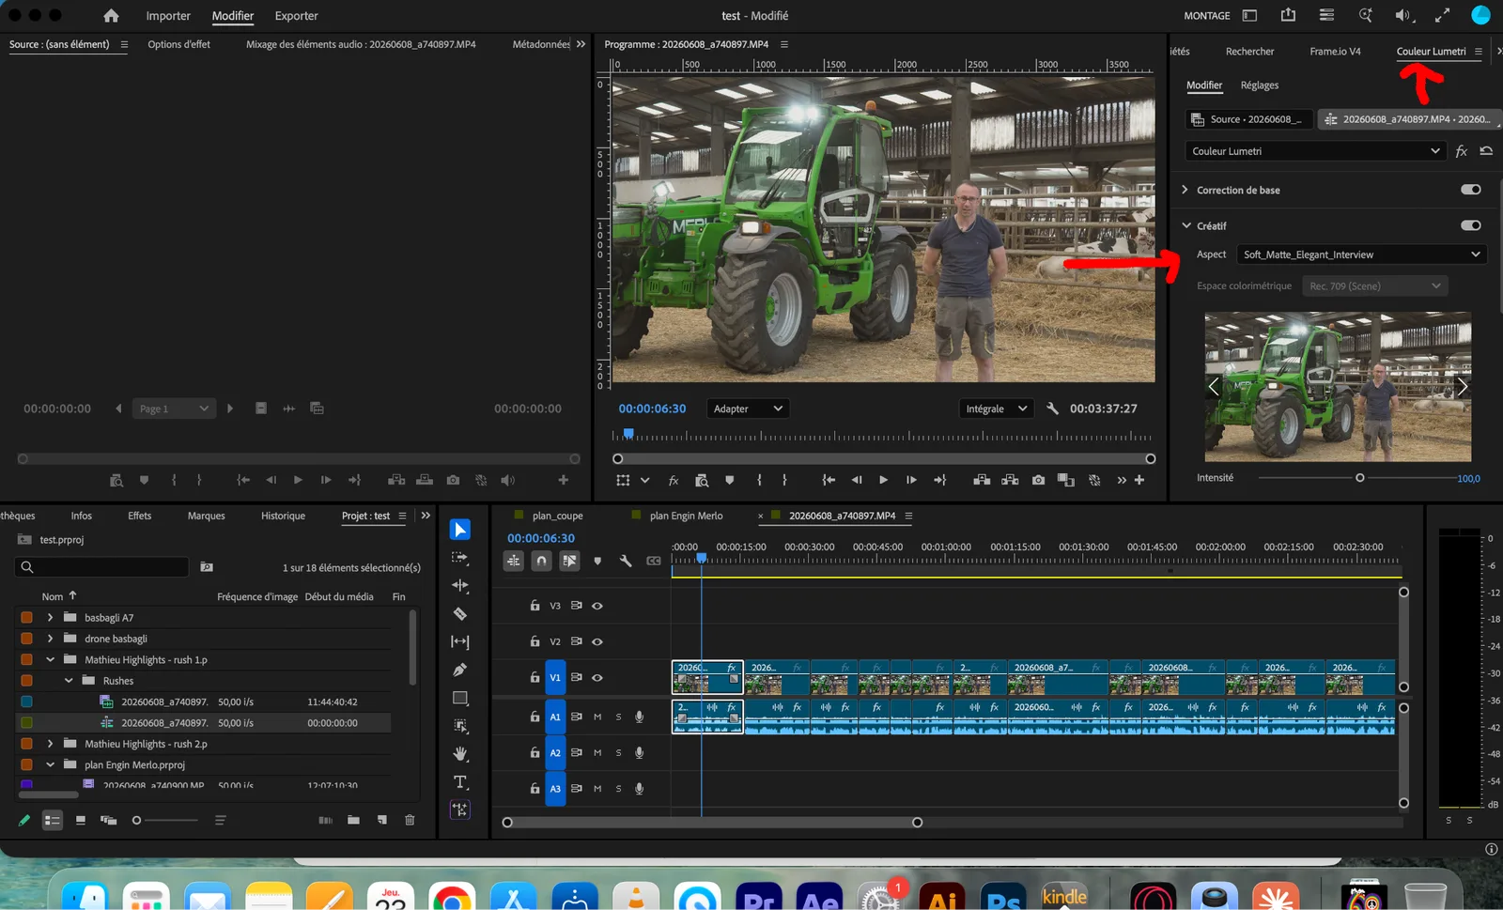Step forward one frame in program monitor
The height and width of the screenshot is (910, 1503).
(x=911, y=480)
